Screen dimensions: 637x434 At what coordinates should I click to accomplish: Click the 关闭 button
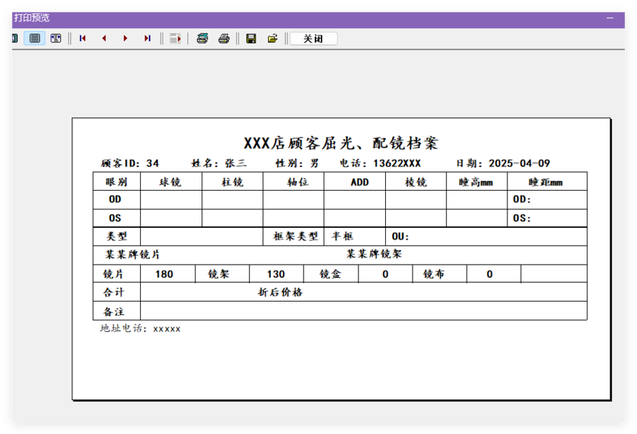click(313, 38)
